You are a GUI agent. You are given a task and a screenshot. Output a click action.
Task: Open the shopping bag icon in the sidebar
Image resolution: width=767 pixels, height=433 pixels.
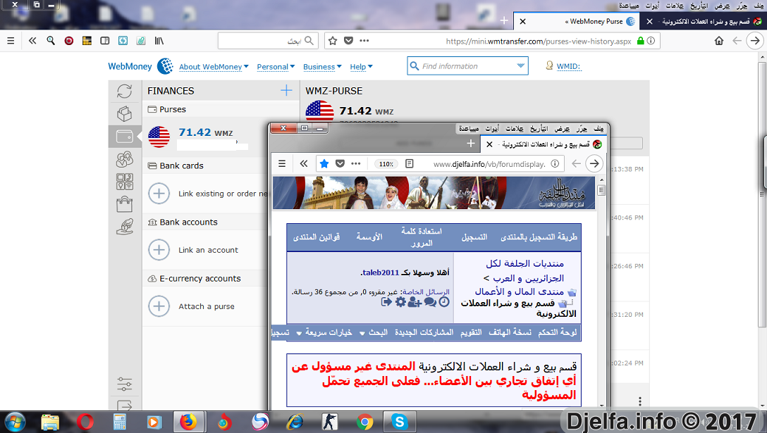coord(124,204)
